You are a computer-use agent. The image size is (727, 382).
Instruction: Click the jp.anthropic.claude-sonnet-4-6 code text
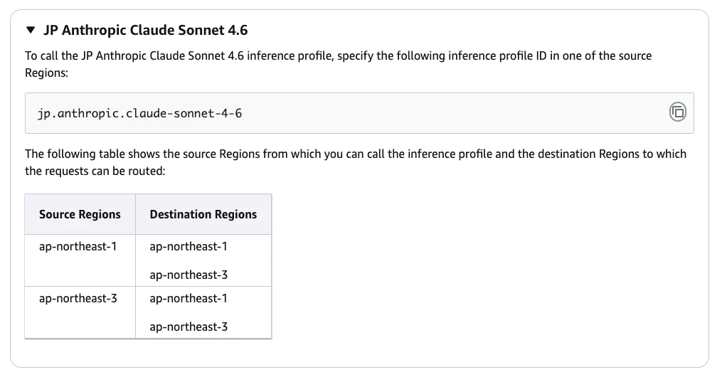tap(139, 113)
